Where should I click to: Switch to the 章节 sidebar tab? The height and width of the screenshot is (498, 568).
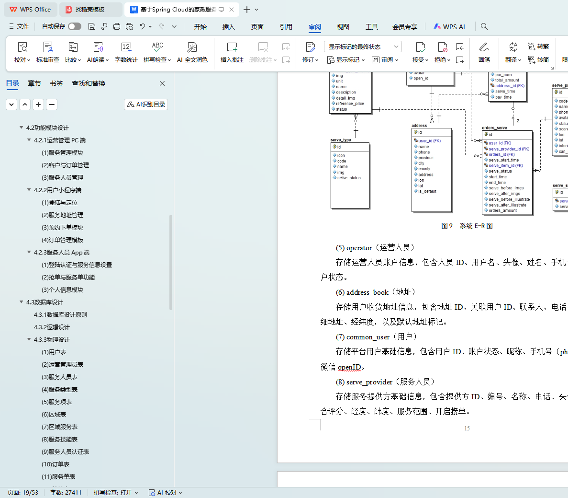tap(34, 83)
